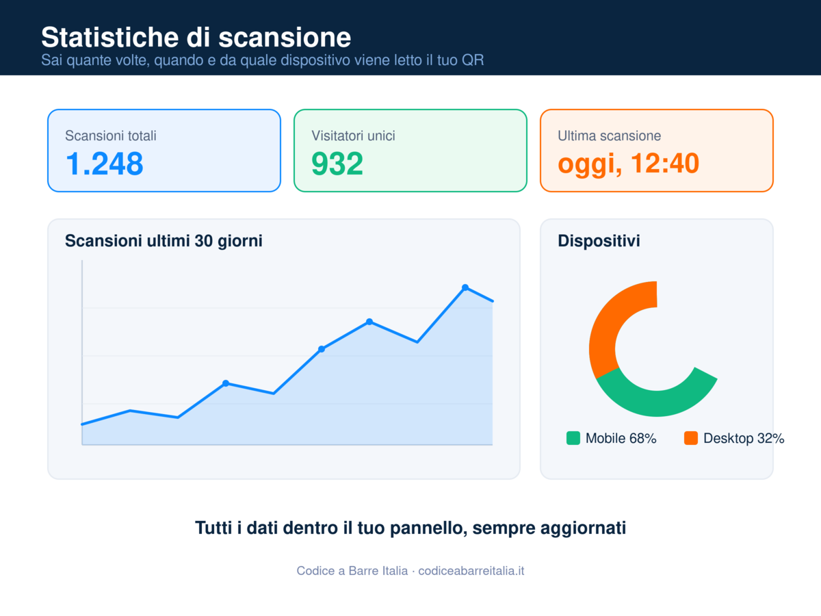Click the Scansioni ultimi 30 giorni heading
821x616 pixels.
point(164,241)
